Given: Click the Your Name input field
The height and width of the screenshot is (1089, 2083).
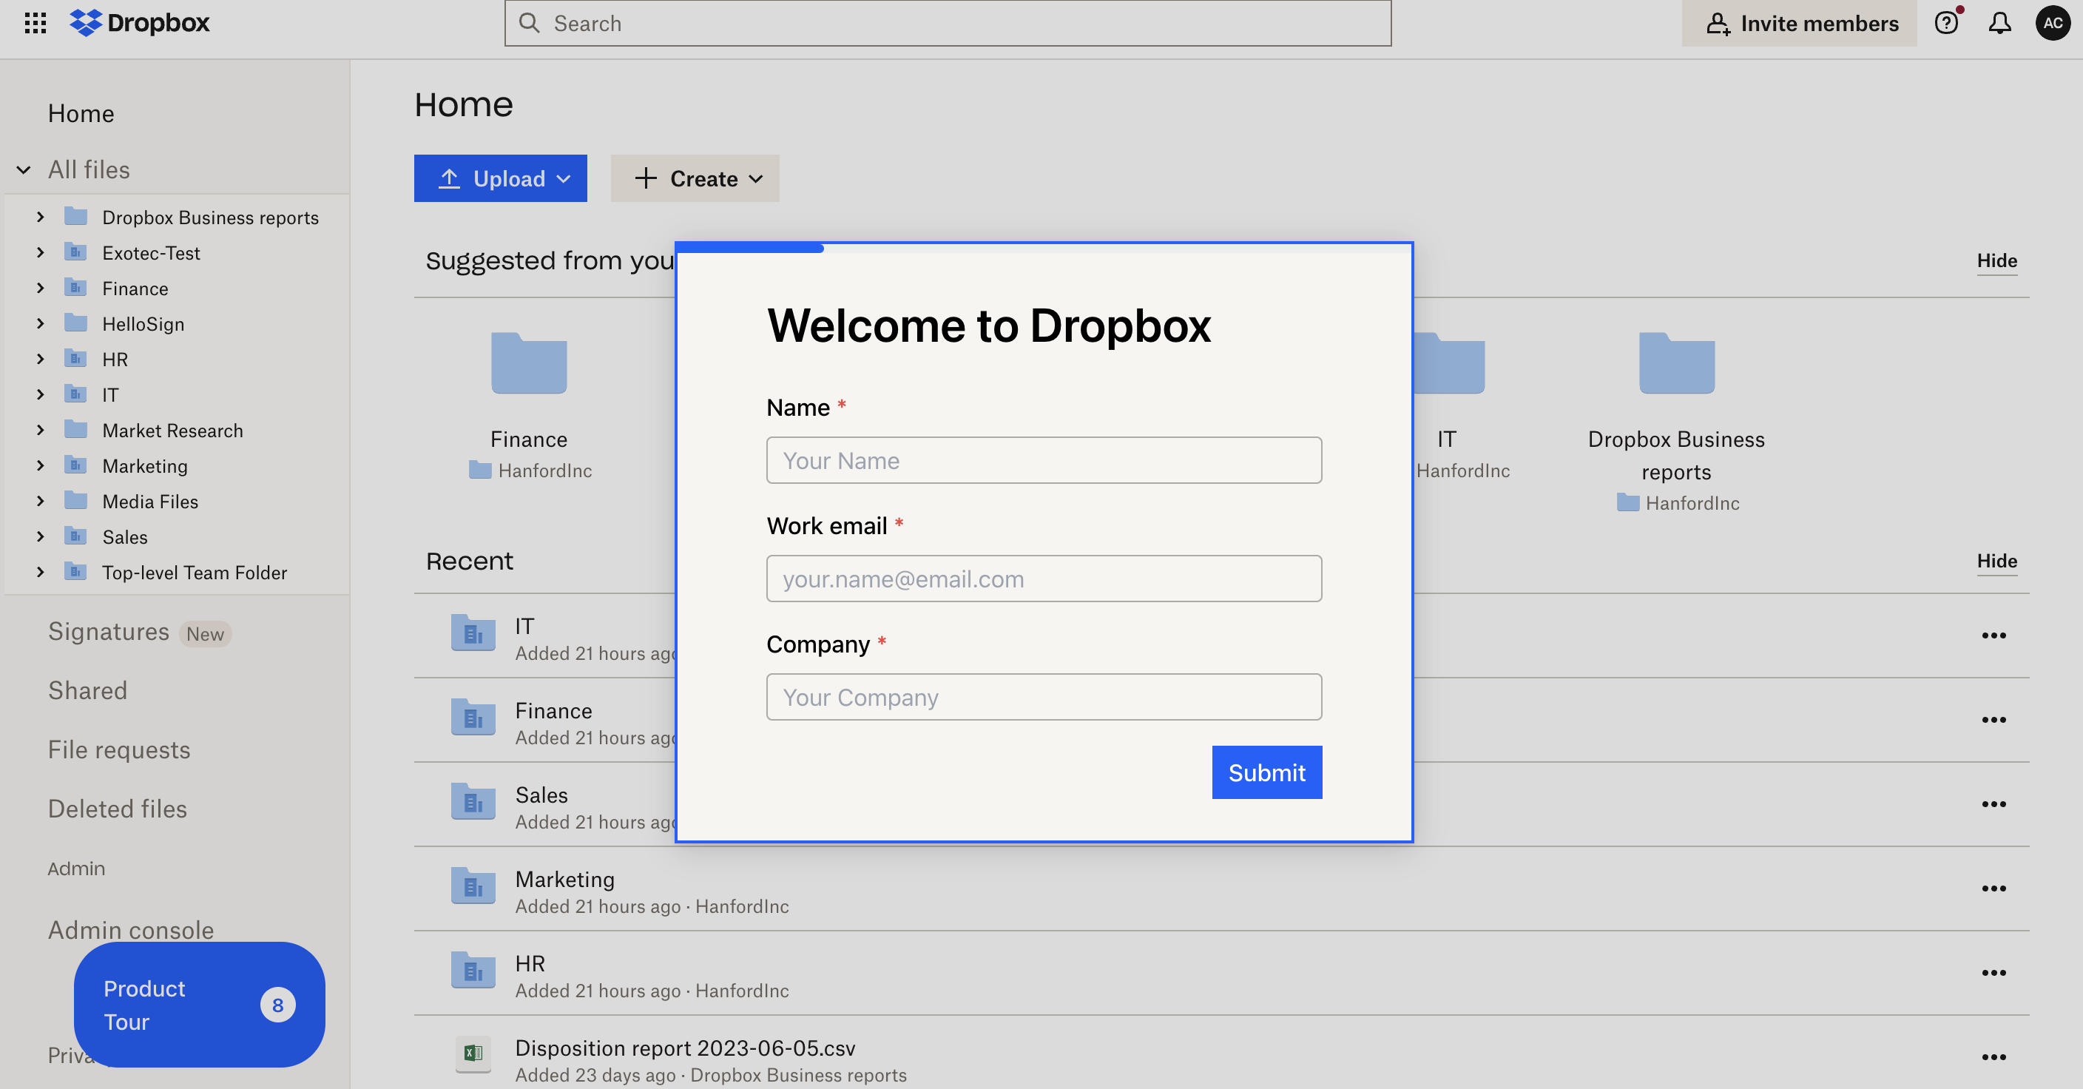Looking at the screenshot, I should point(1044,460).
